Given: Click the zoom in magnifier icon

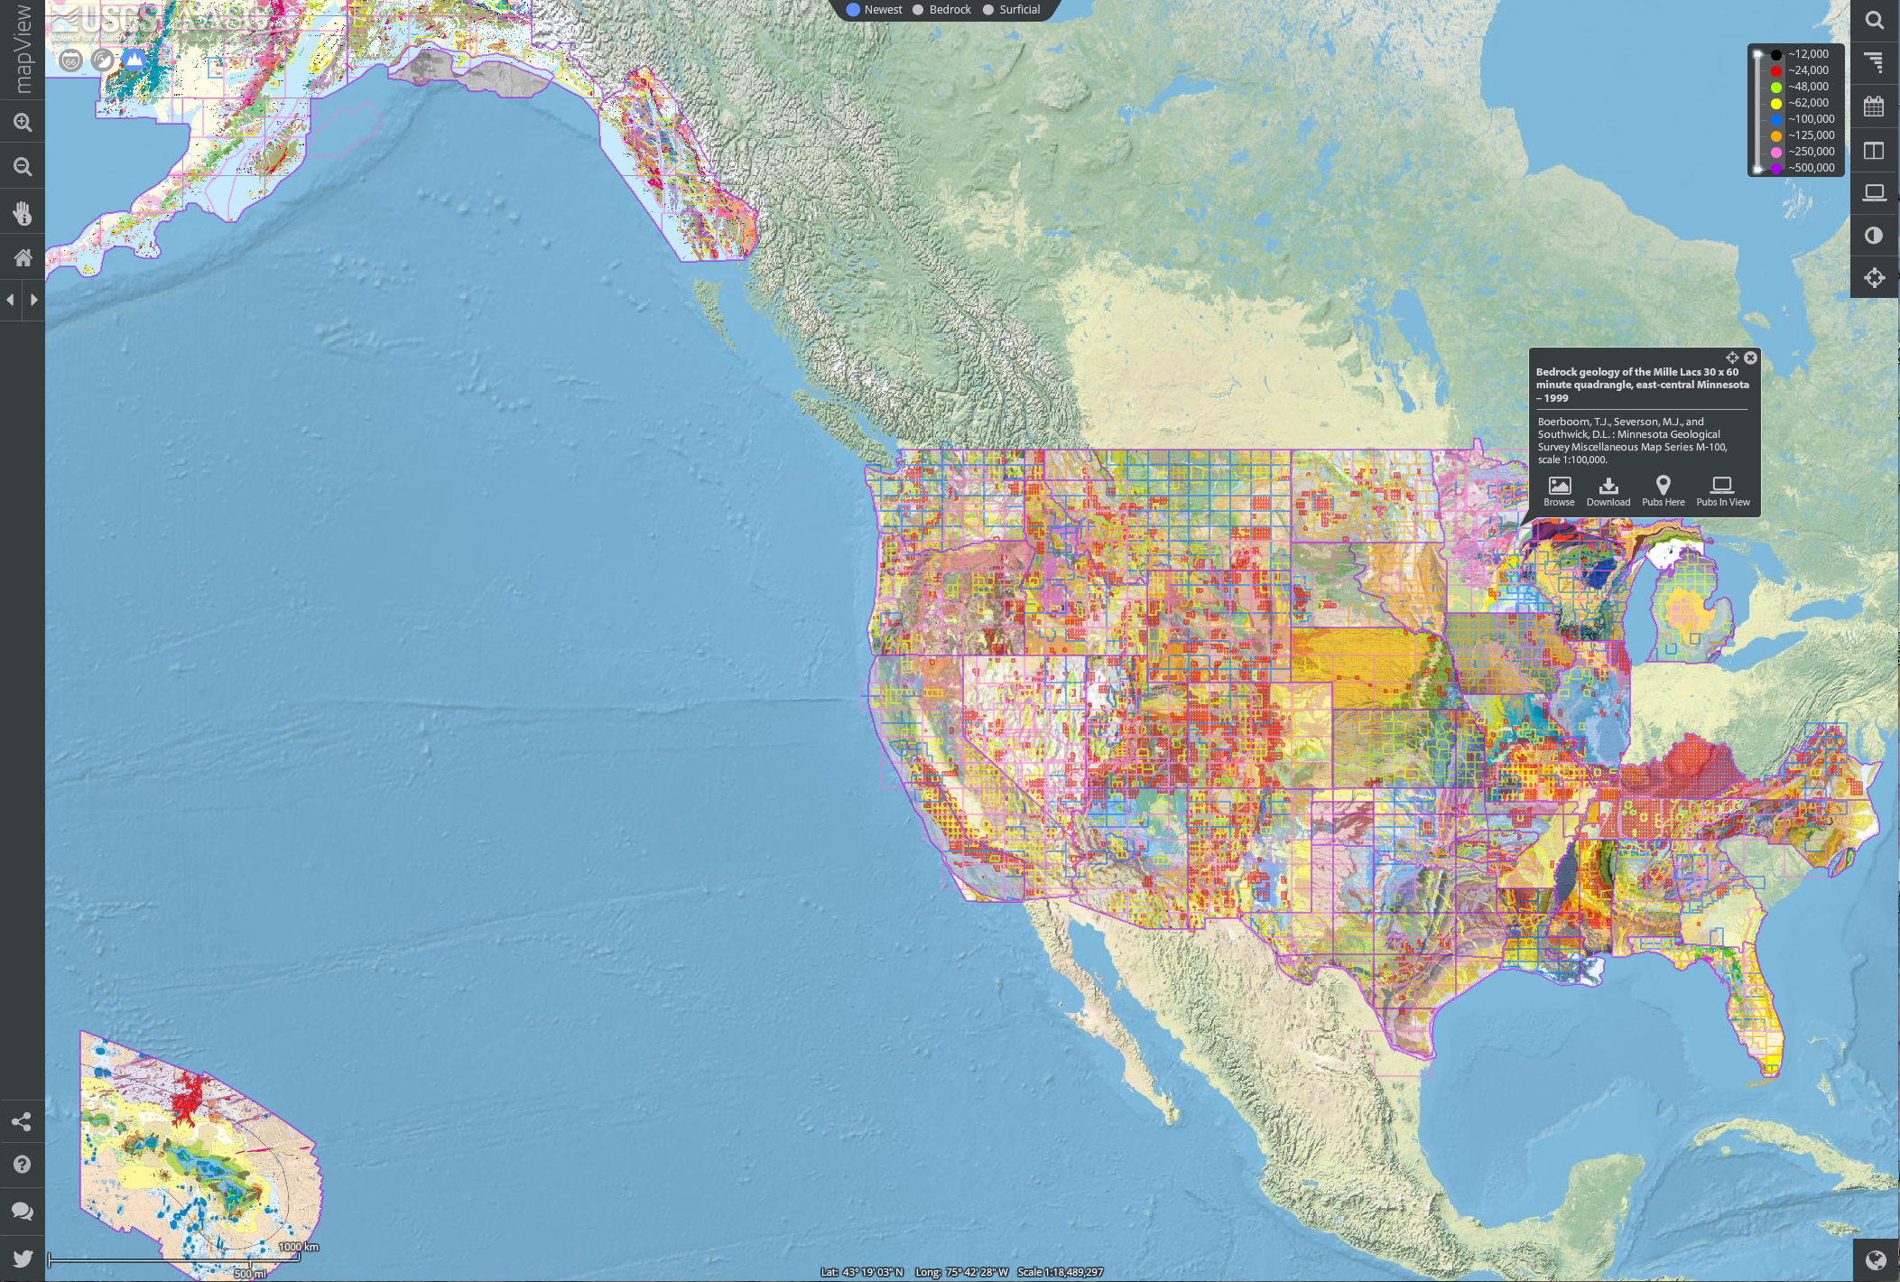Looking at the screenshot, I should tap(23, 122).
